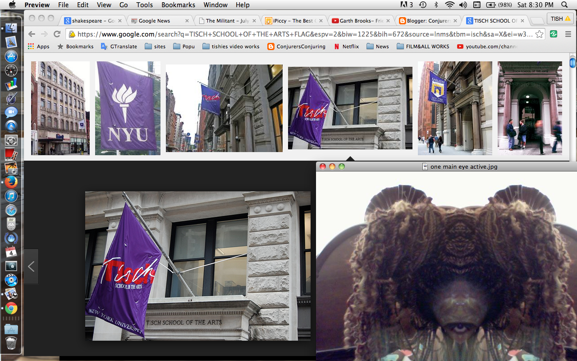Screen dimensions: 577x361
Task: Launch the Mail app in the Dock
Action: pos(11,42)
